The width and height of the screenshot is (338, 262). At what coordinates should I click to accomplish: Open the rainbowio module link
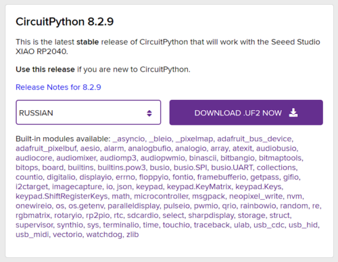tap(258, 206)
